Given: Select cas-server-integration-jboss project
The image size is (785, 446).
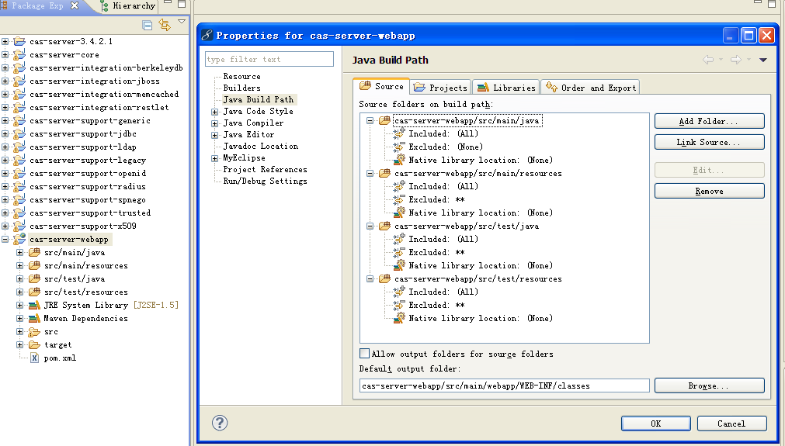Looking at the screenshot, I should click(95, 81).
